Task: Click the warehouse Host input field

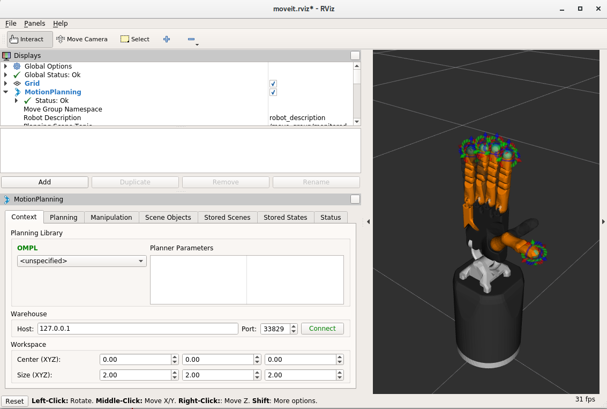Action: (138, 329)
